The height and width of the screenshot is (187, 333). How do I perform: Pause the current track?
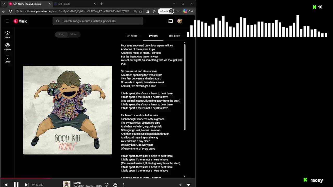pyautogui.click(x=16, y=185)
